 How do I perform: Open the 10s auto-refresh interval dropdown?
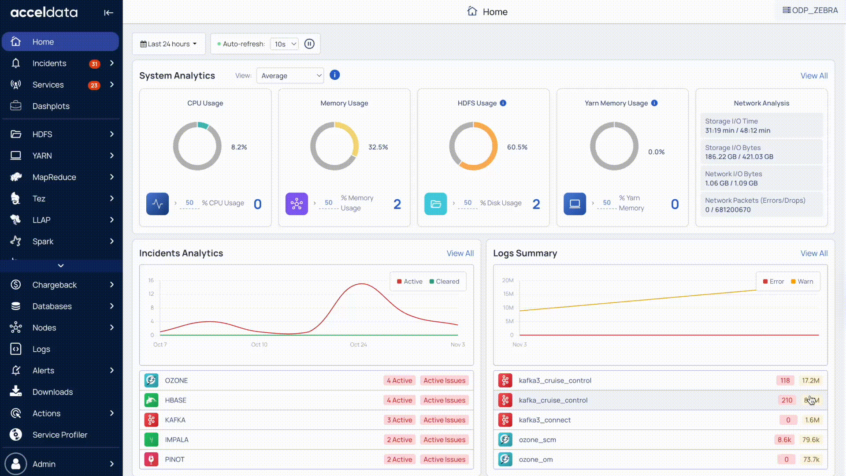click(x=284, y=44)
